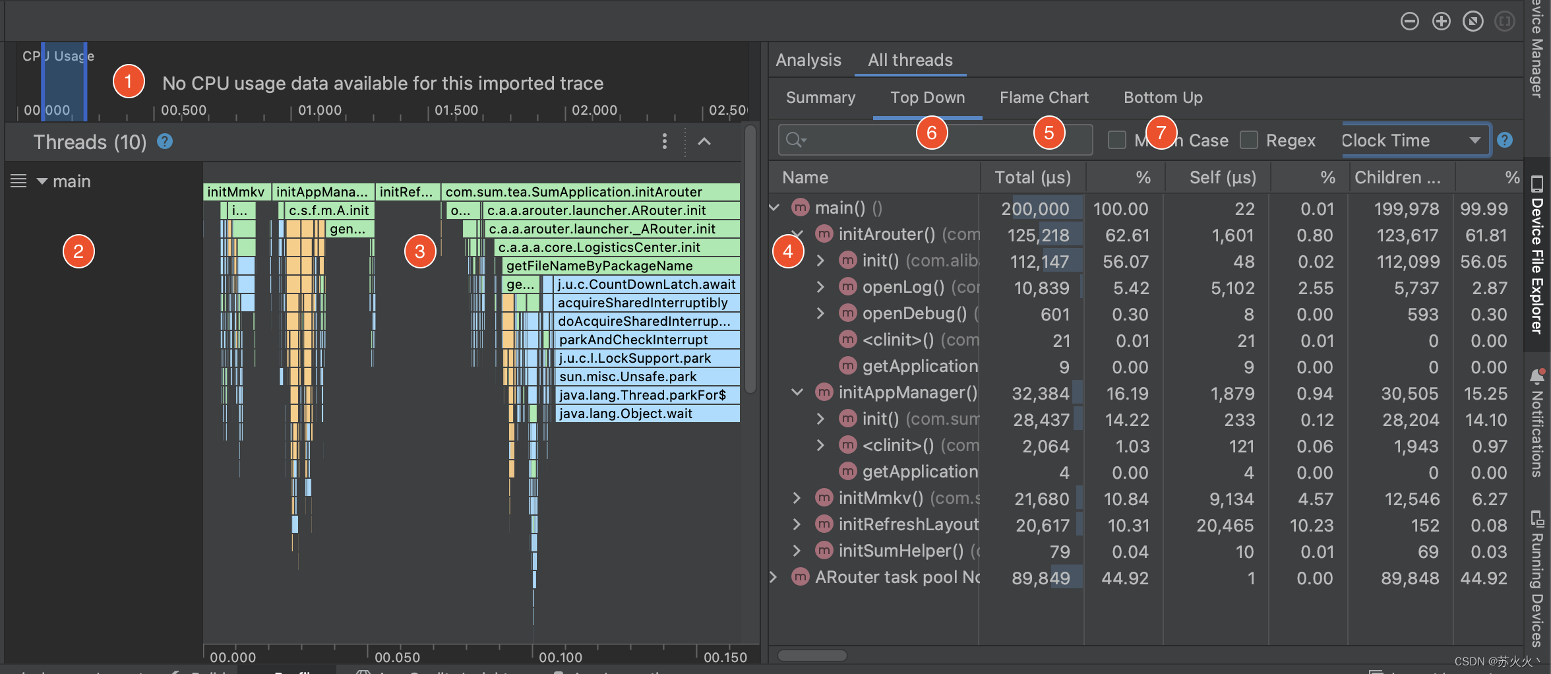Click the CPU usage selected range
Image resolution: width=1551 pixels, height=674 pixels.
click(64, 82)
